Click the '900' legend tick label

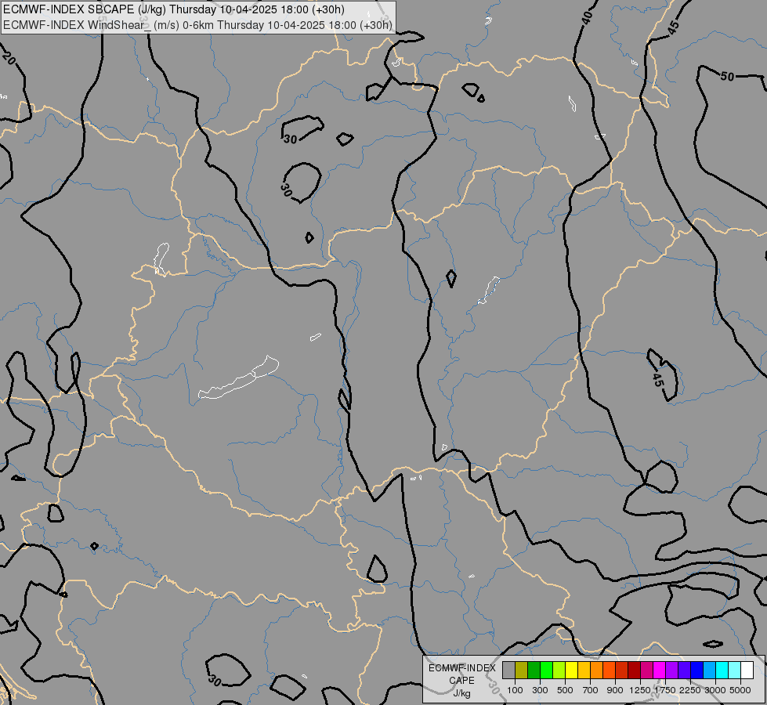[615, 690]
